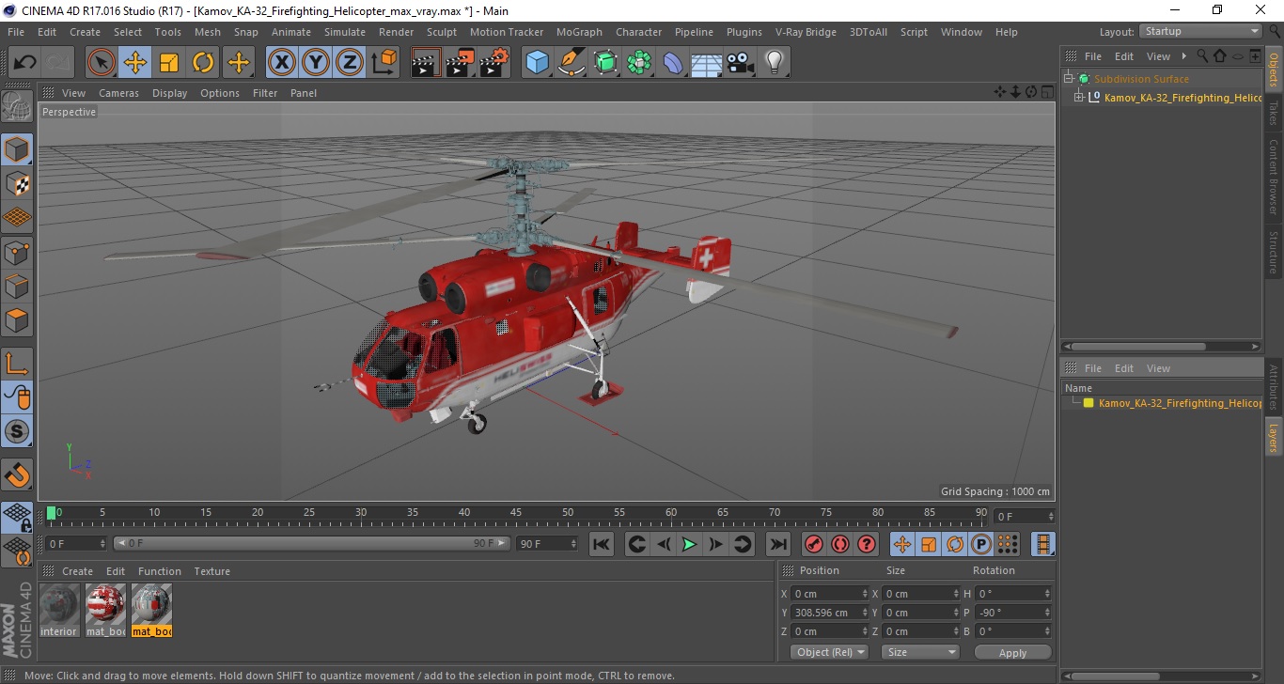Add a Cube primitive object
Viewport: 1284px width, 684px height.
point(537,63)
